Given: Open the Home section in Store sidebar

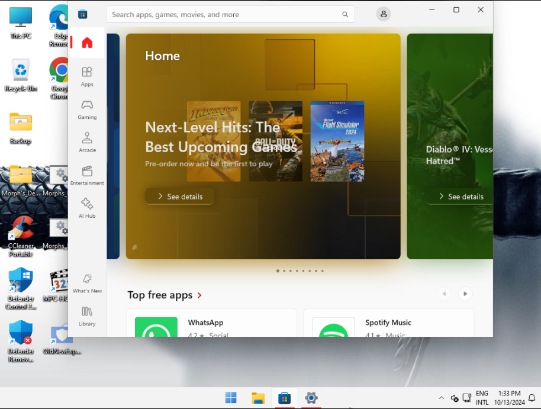Looking at the screenshot, I should click(x=87, y=43).
